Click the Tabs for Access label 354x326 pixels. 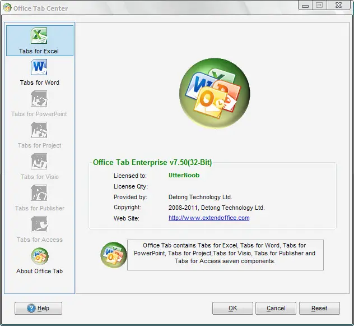(40, 240)
